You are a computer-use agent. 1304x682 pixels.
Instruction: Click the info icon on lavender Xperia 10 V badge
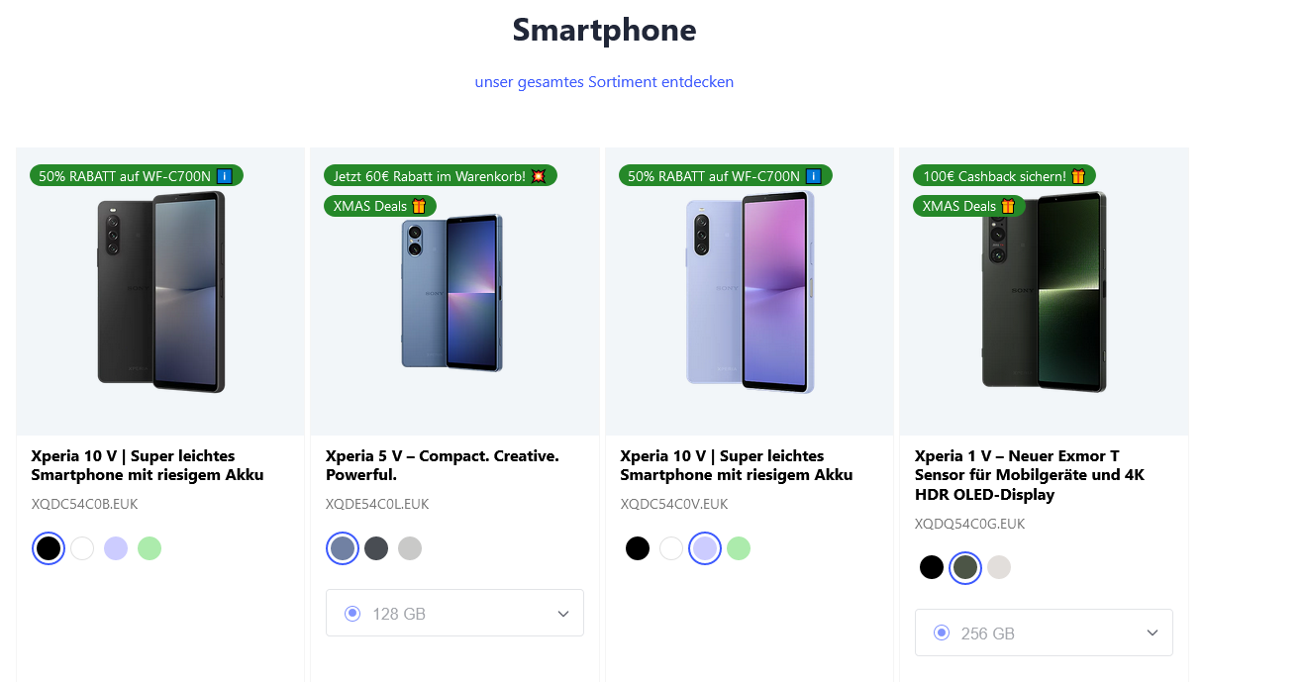pos(813,176)
